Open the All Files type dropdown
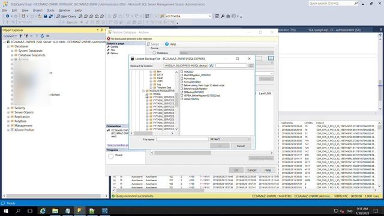This screenshot has width=384, height=216. (230, 139)
